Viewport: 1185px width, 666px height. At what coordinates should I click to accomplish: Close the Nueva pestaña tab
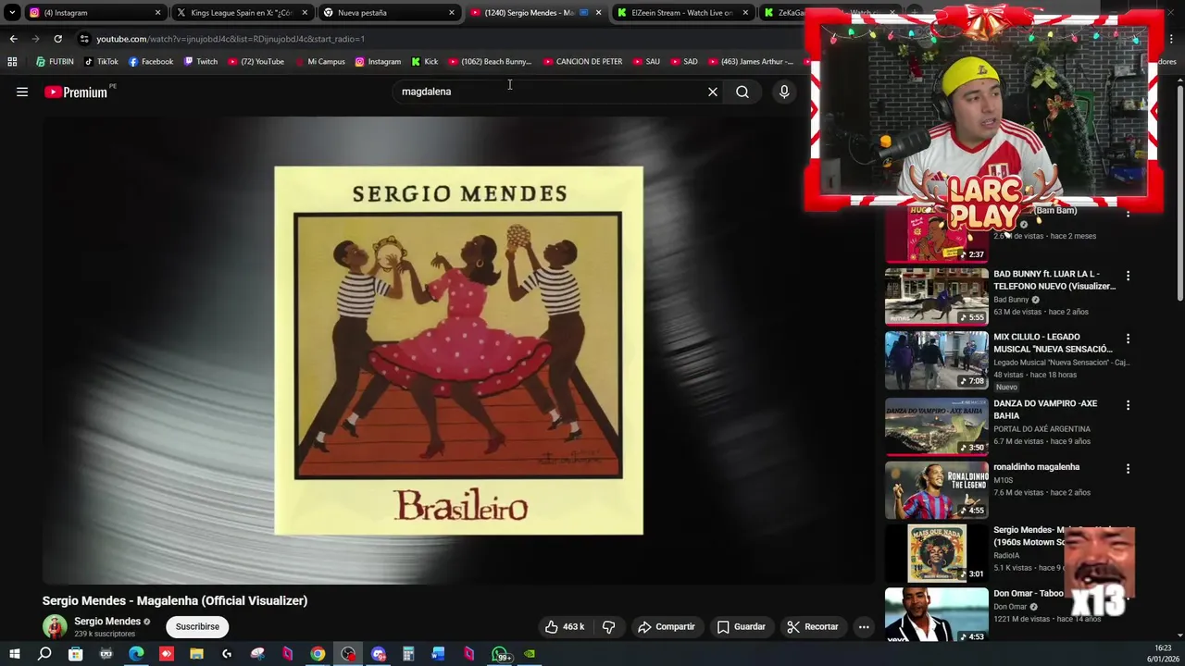tap(452, 13)
